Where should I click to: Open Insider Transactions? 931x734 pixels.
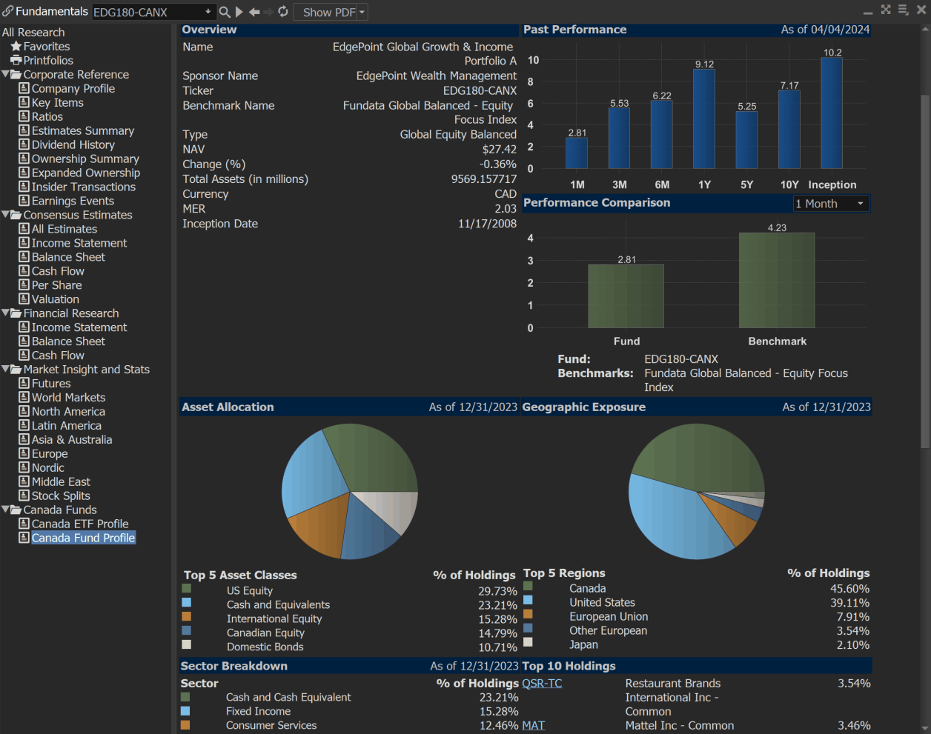(x=83, y=187)
